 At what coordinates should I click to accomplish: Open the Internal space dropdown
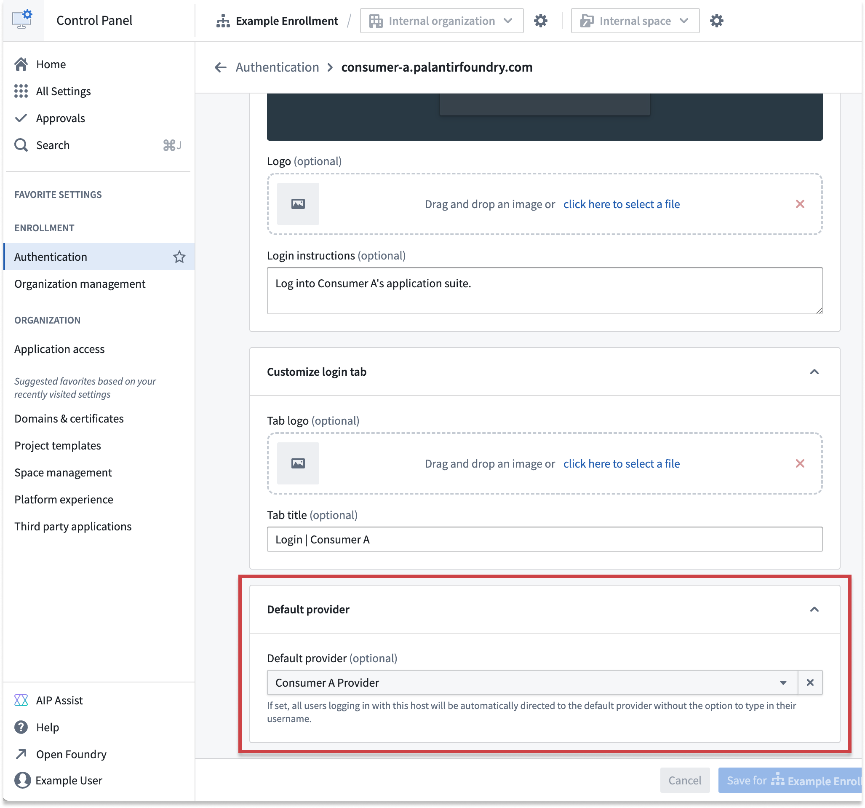coord(635,21)
